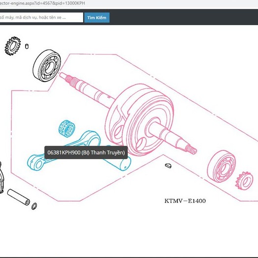Select the piston pin clip ring
The image size is (258, 258).
34,206
